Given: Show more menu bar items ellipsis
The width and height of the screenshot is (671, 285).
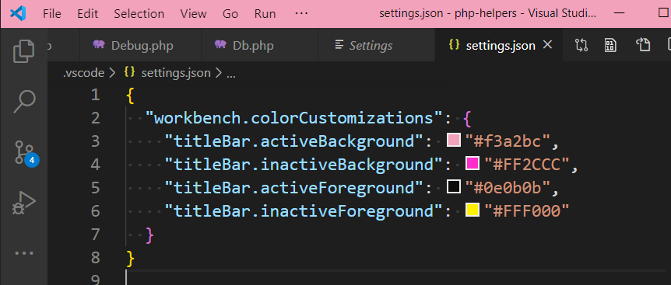Looking at the screenshot, I should 302,14.
